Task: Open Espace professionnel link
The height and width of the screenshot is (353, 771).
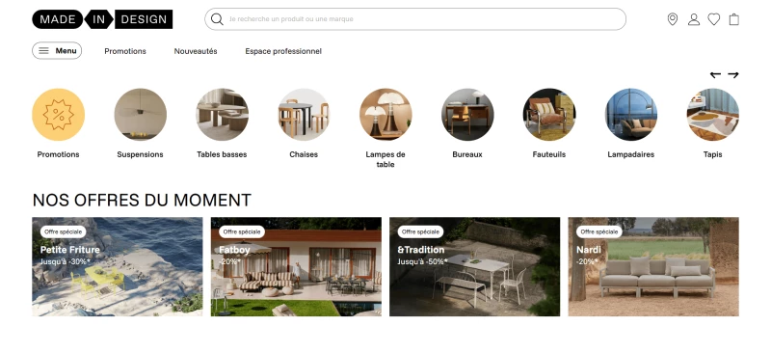Action: [x=283, y=51]
